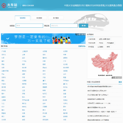Screen dimensions: 123x123
Task: Open the 西宁 station link
Action: tap(65, 107)
